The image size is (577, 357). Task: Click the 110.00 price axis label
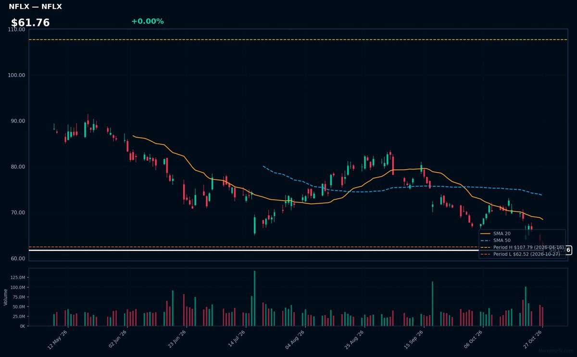[17, 29]
